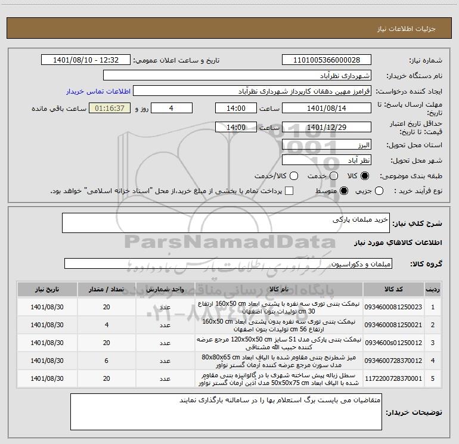Click product code 0934600081250023

point(393,307)
